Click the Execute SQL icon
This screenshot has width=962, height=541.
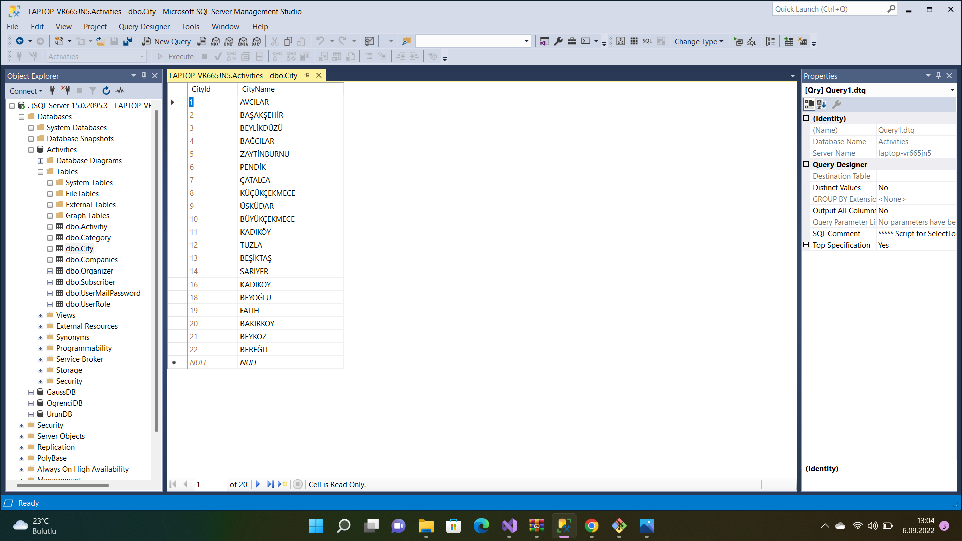tap(738, 41)
